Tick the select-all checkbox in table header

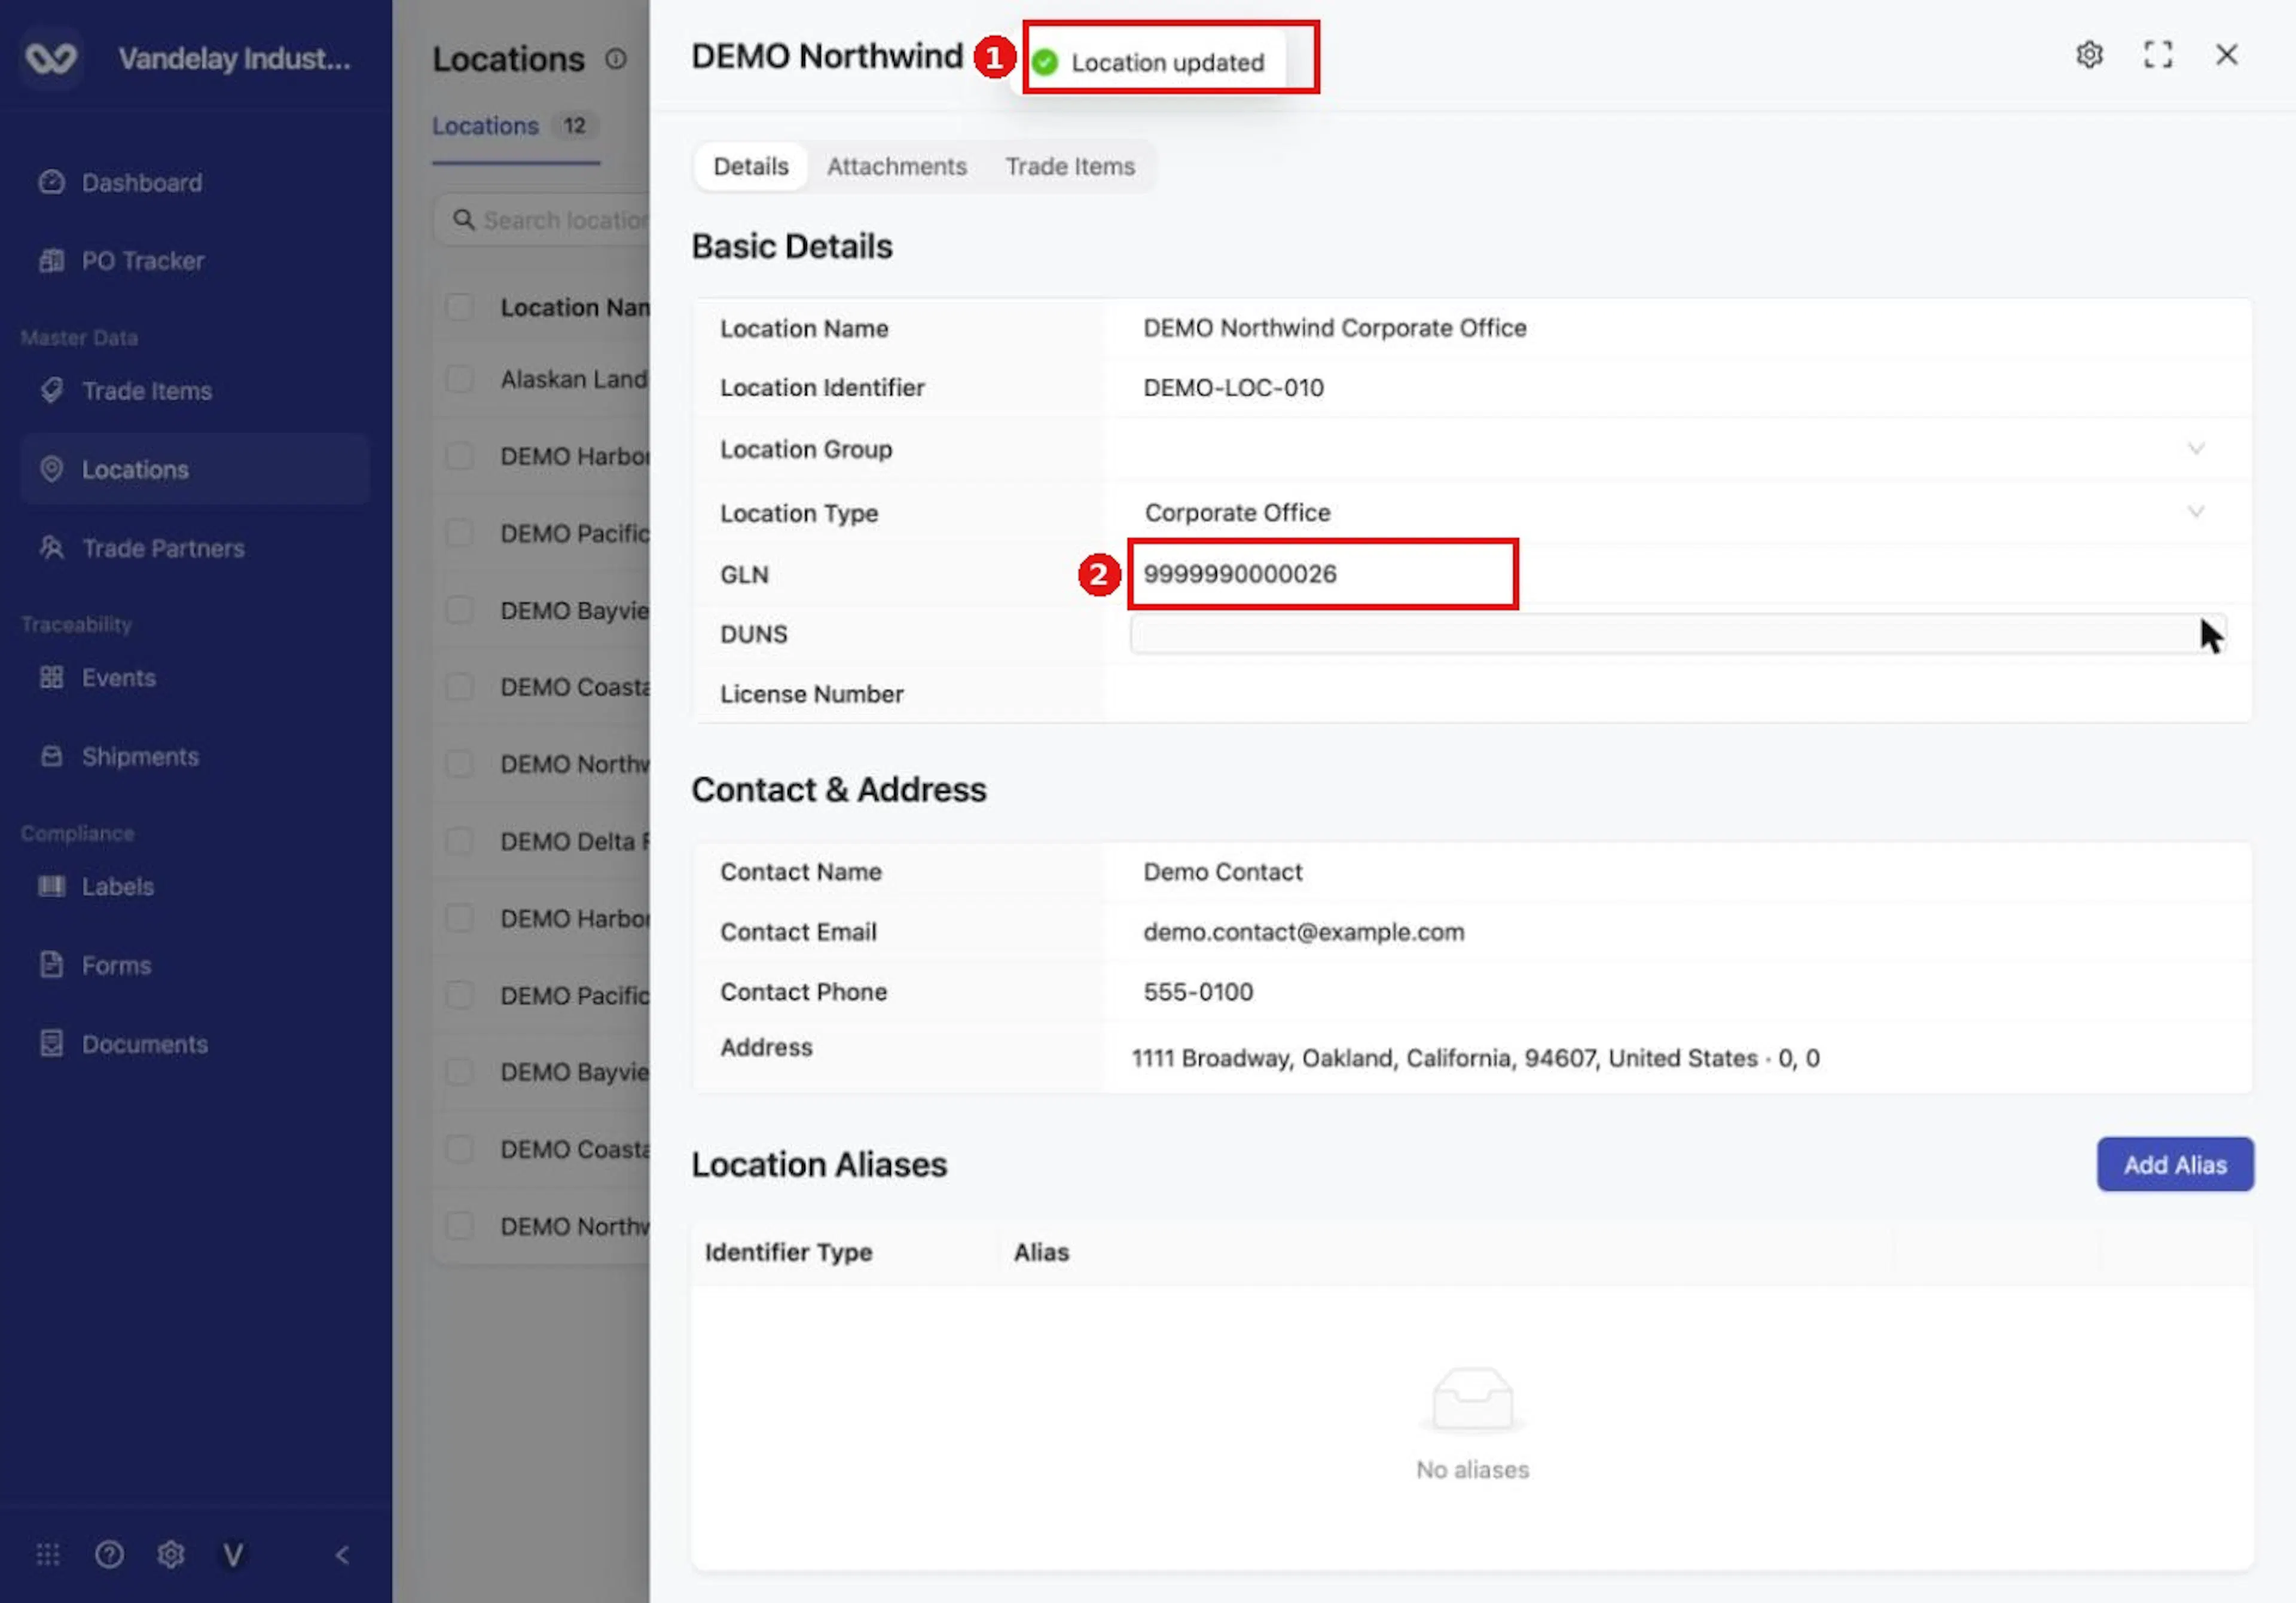tap(459, 307)
